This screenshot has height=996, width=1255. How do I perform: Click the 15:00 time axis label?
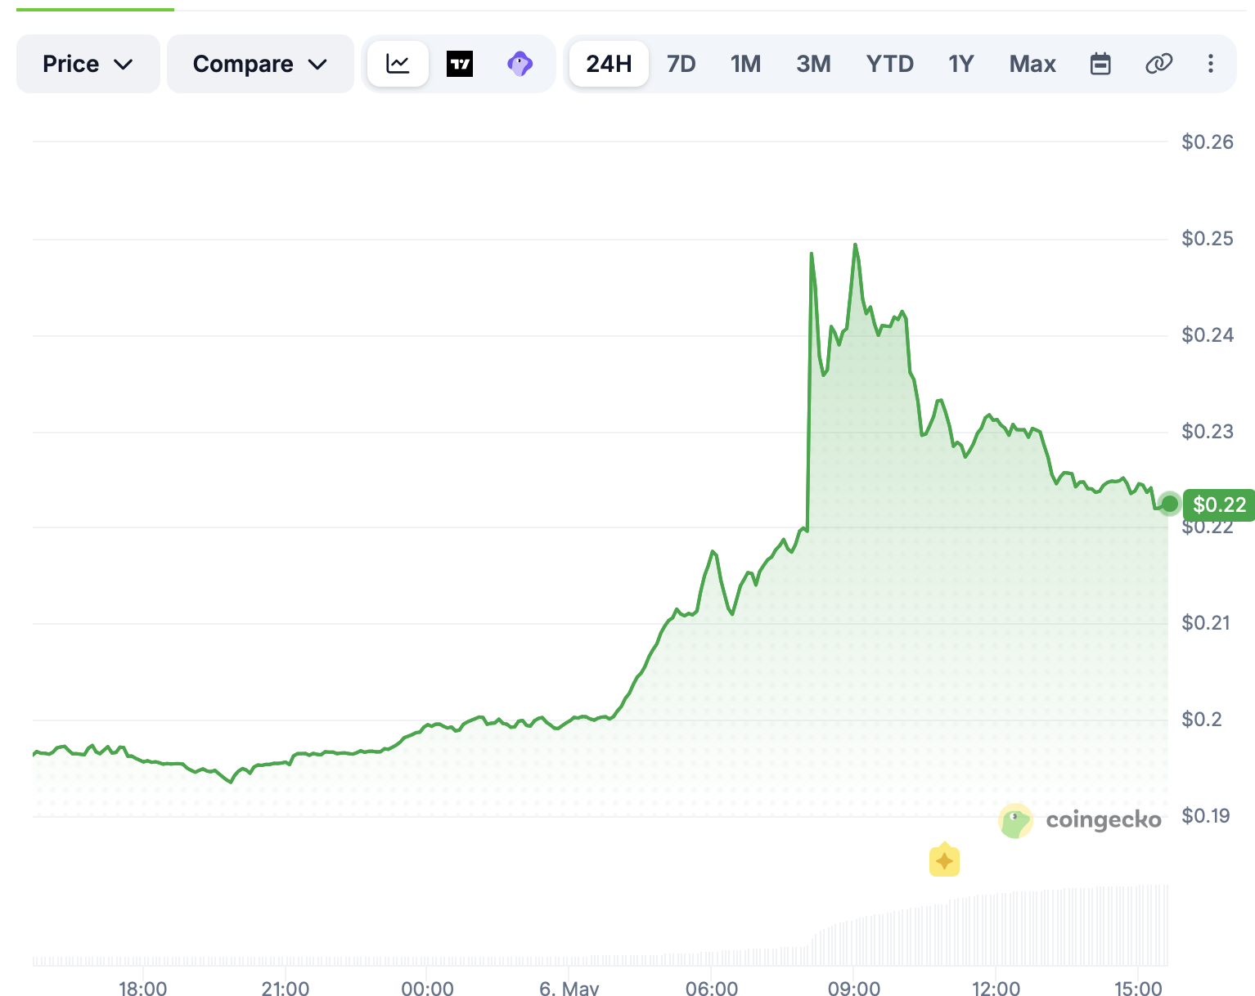[x=1138, y=988]
